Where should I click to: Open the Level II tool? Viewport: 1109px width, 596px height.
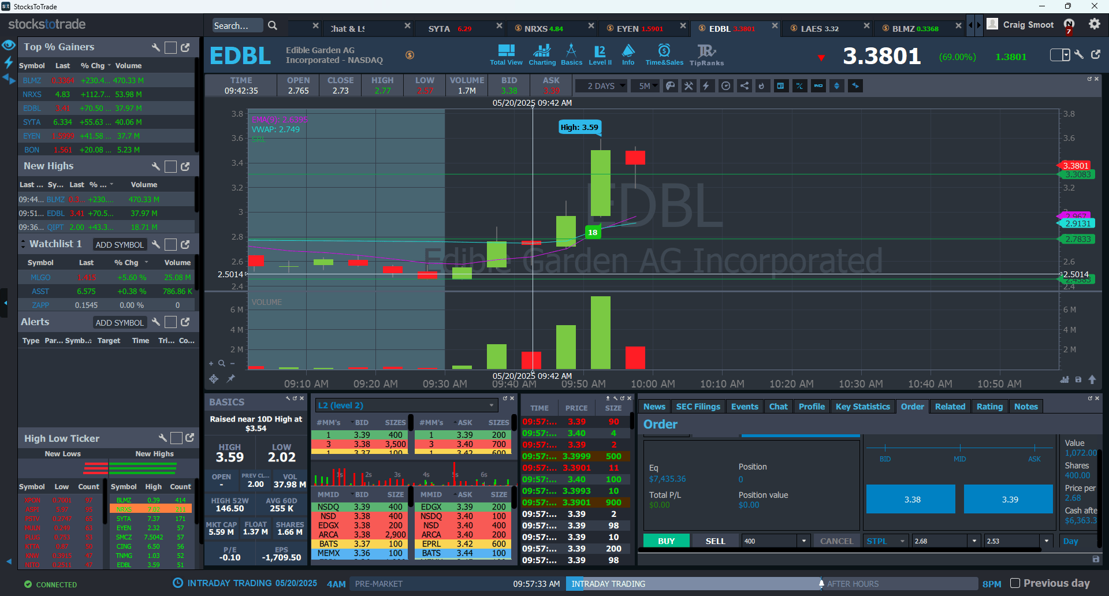(x=600, y=55)
